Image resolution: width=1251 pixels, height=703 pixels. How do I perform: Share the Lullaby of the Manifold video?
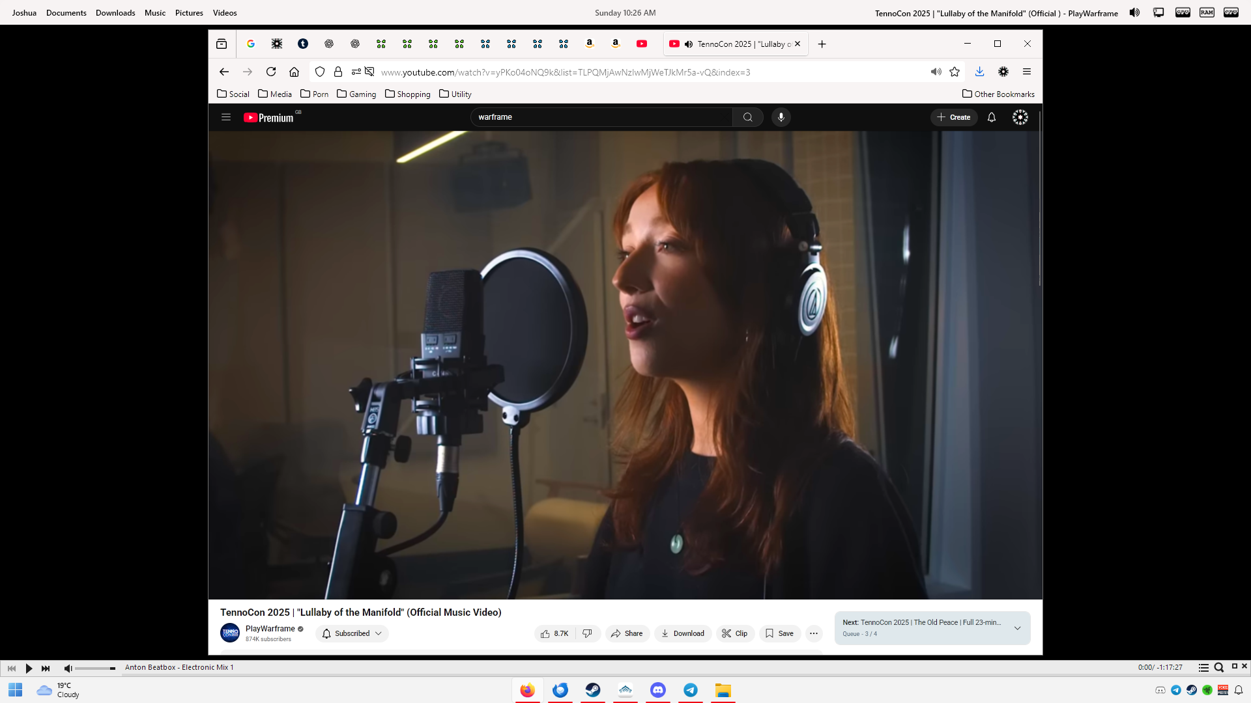point(627,633)
